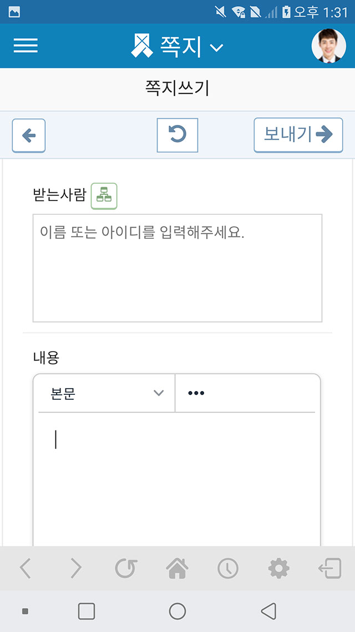
Task: Open settings with the gear icon
Action: [x=278, y=568]
